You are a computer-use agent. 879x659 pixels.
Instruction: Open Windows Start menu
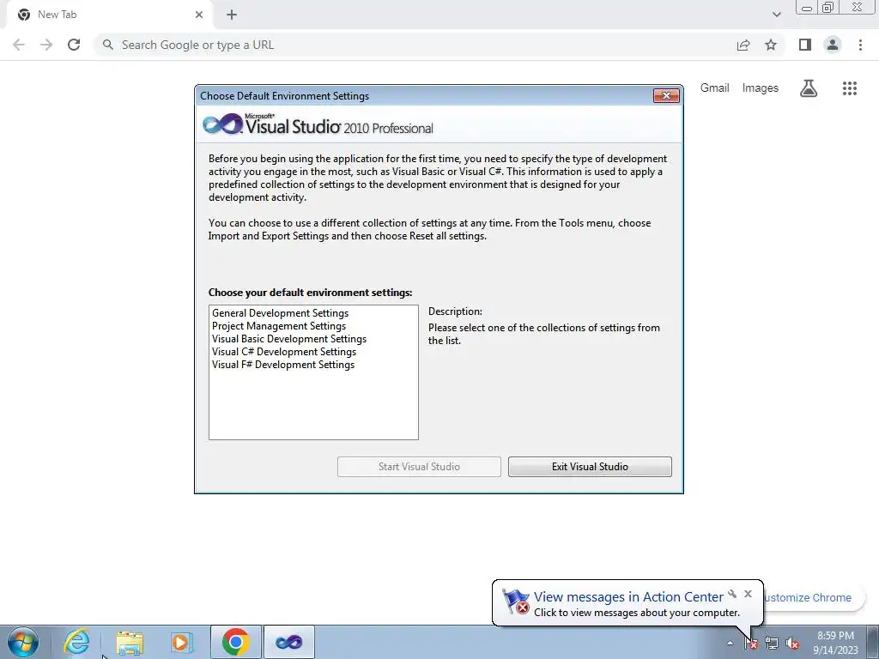click(x=23, y=642)
